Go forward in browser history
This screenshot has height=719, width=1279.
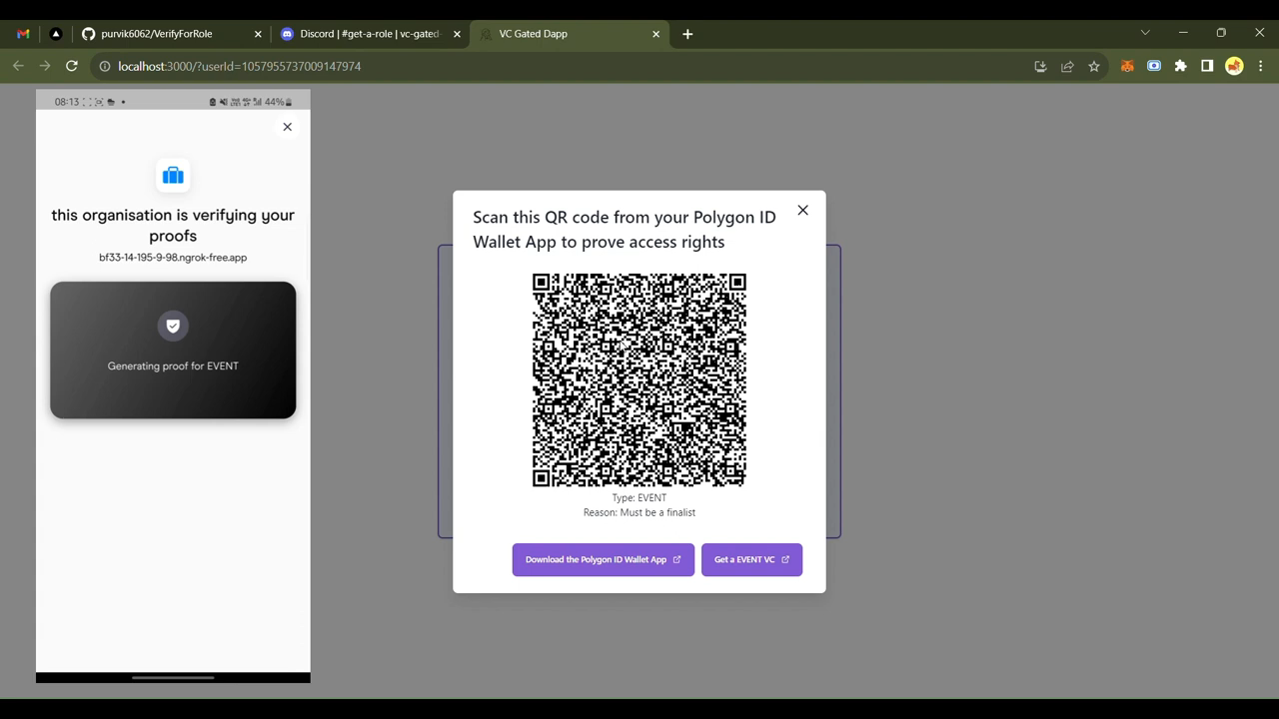(45, 66)
